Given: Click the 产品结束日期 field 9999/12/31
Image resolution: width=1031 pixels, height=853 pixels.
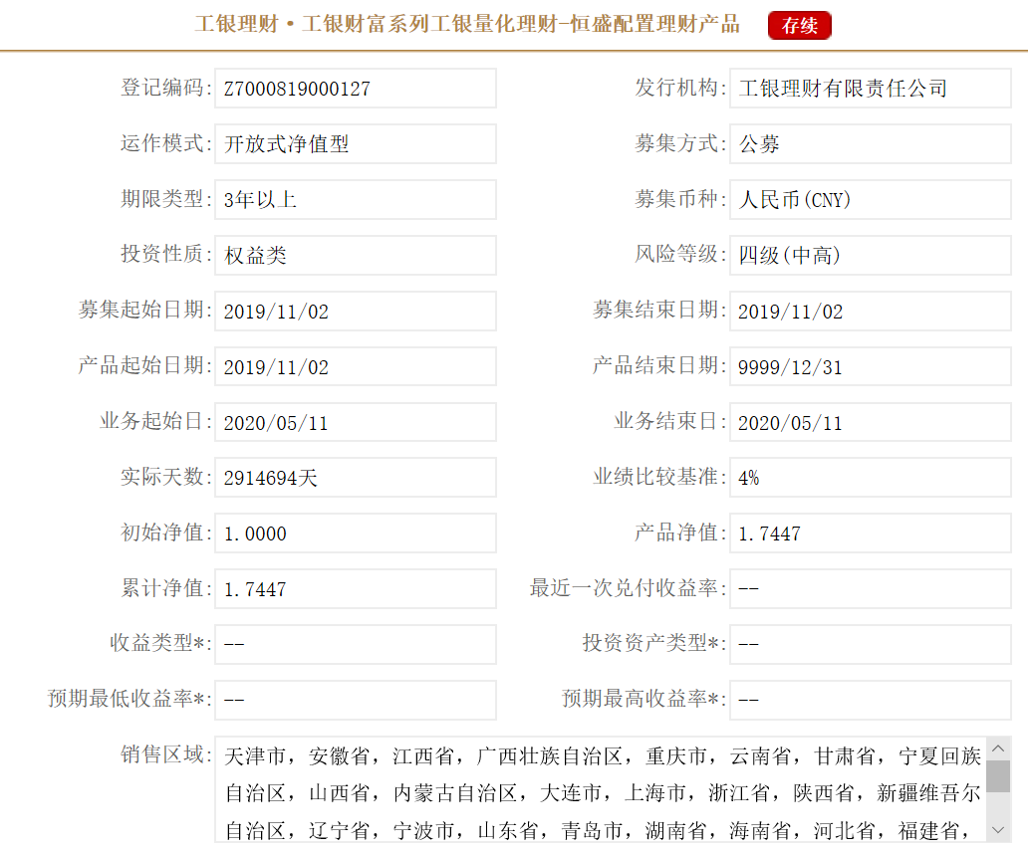Looking at the screenshot, I should click(870, 366).
